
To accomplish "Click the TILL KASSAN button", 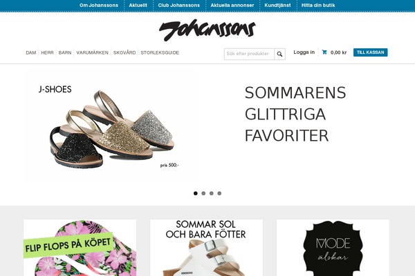I will point(370,52).
